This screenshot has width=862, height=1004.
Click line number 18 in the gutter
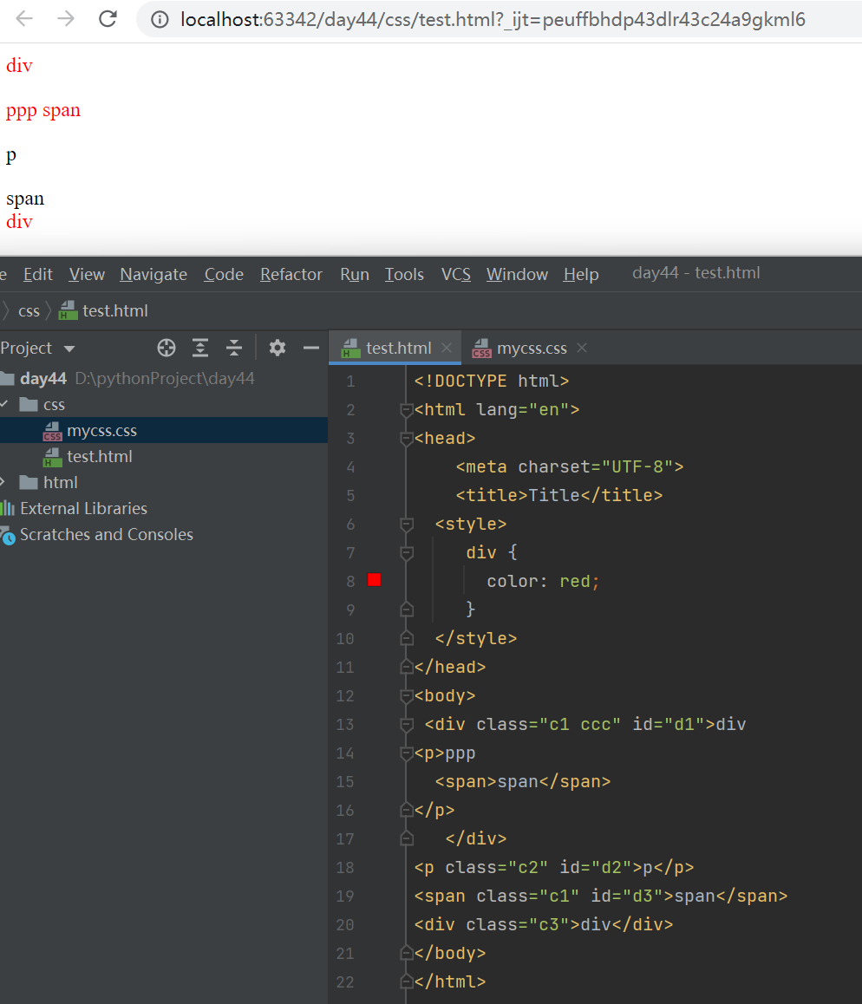(344, 868)
